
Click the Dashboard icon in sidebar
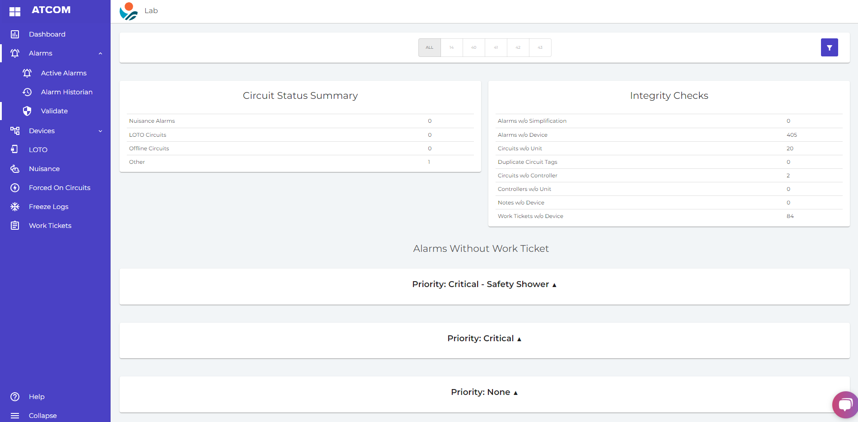pos(15,34)
